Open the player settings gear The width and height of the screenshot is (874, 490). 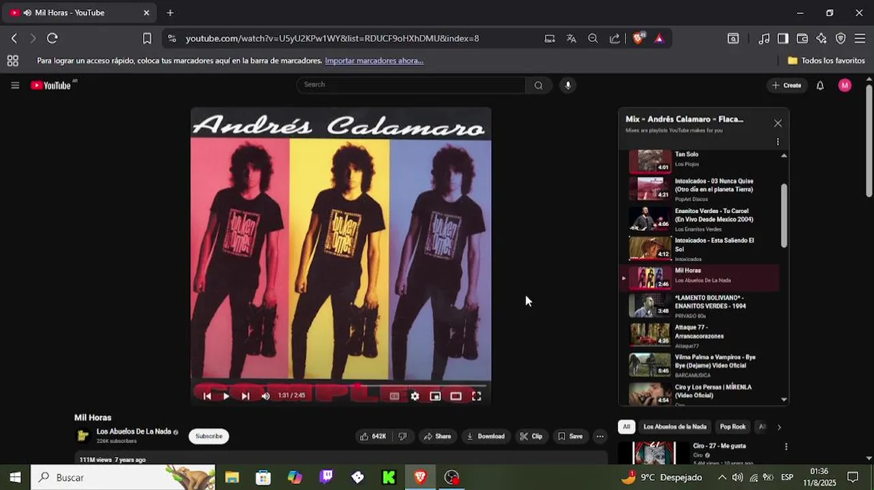(415, 396)
